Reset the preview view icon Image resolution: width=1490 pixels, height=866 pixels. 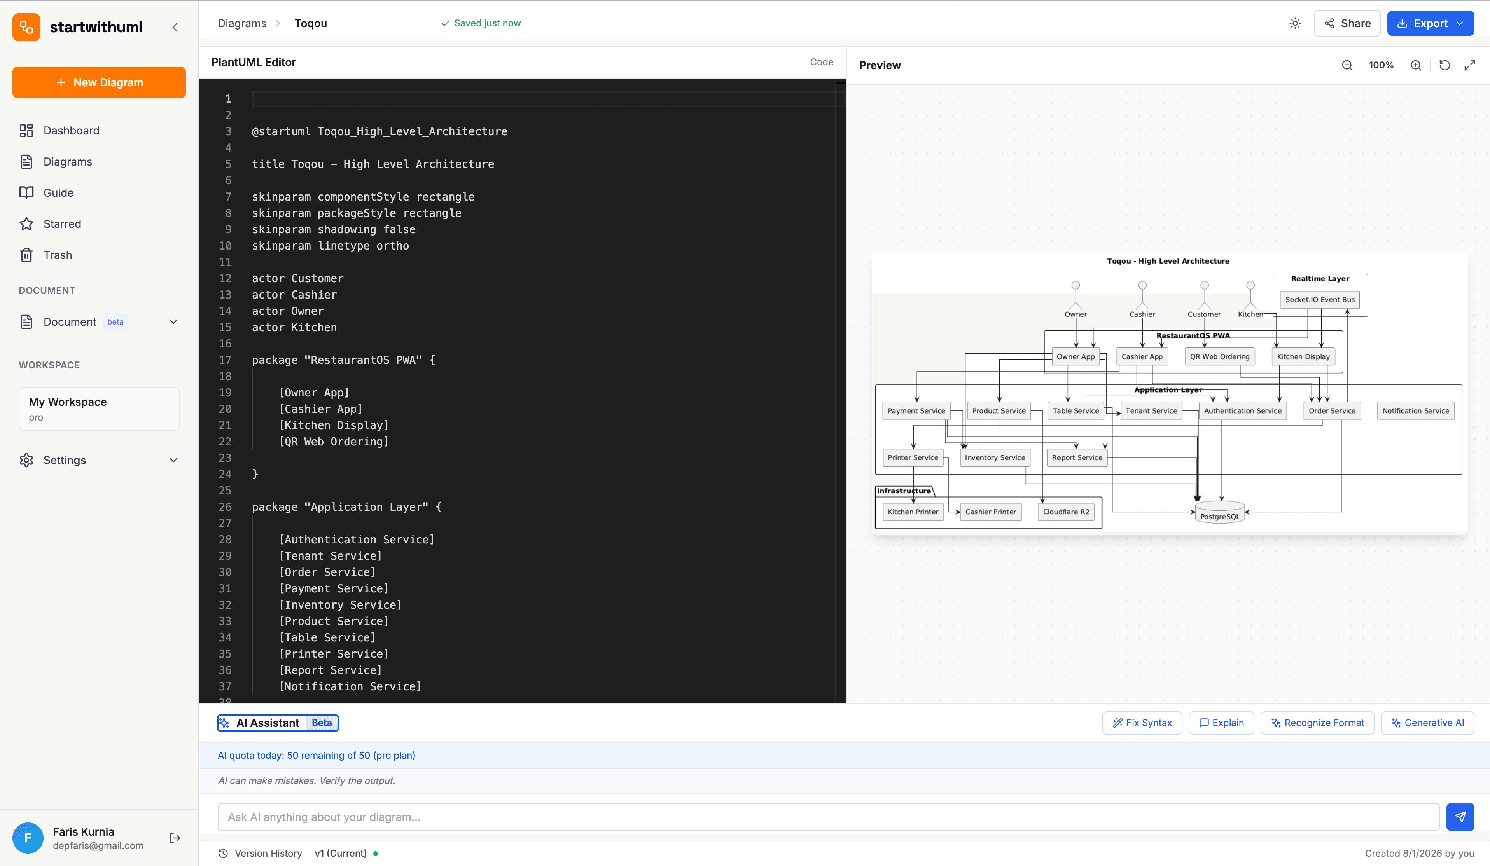(x=1445, y=65)
